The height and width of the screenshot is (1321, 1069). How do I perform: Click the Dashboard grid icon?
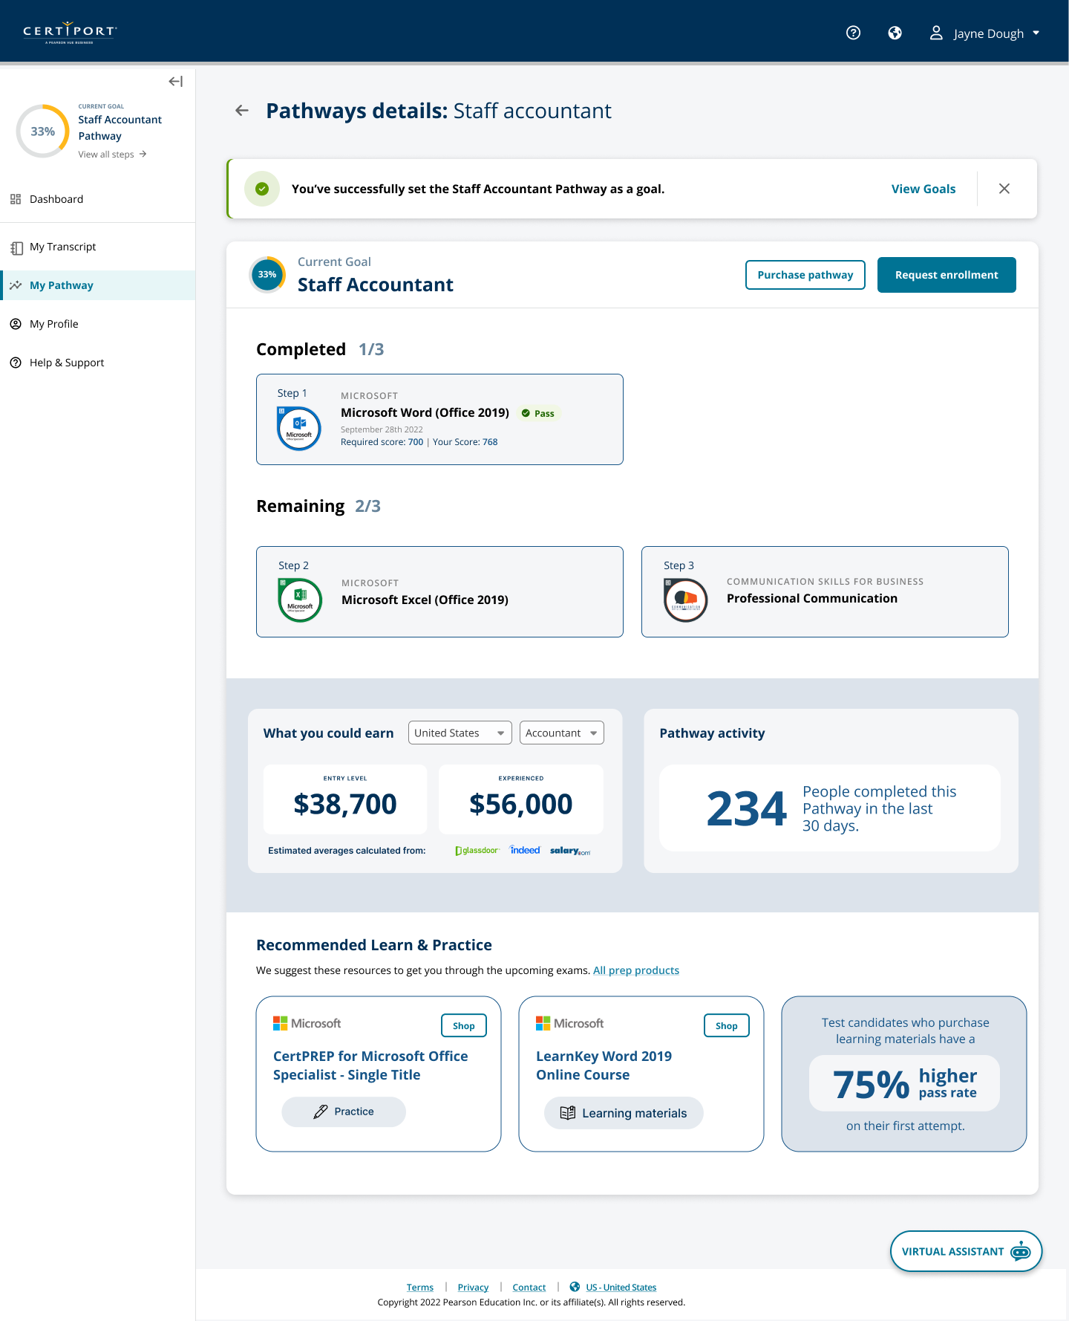16,199
